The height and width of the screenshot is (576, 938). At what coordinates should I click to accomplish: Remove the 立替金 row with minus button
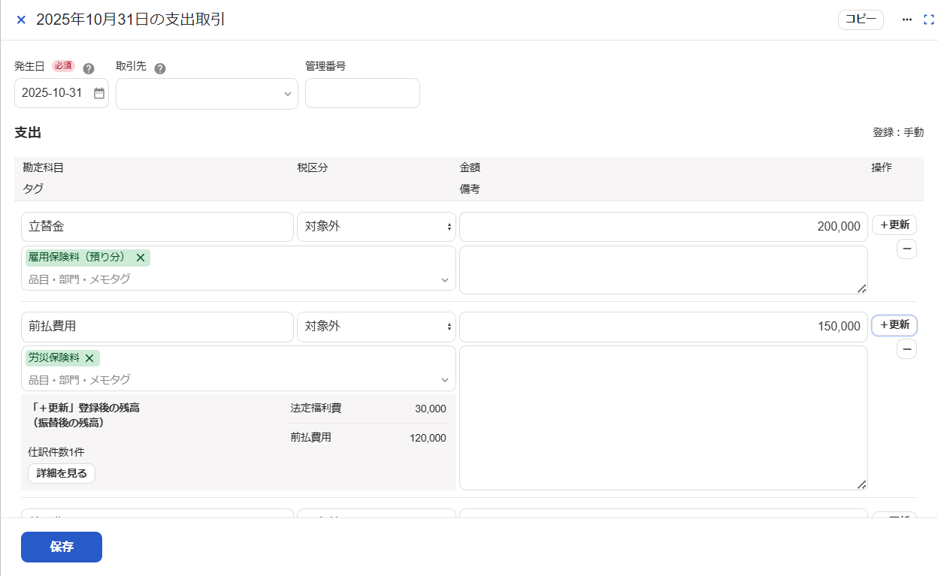[x=906, y=249]
